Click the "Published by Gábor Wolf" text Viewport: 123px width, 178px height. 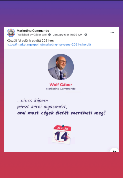(32, 35)
